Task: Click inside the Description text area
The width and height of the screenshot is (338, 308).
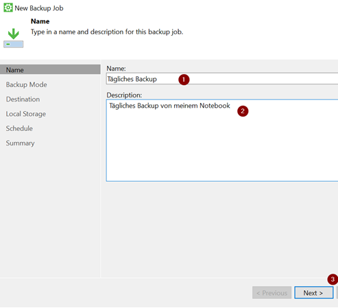Action: (x=222, y=141)
